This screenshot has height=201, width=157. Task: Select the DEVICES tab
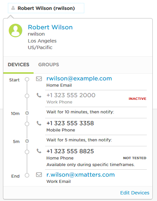pyautogui.click(x=18, y=65)
